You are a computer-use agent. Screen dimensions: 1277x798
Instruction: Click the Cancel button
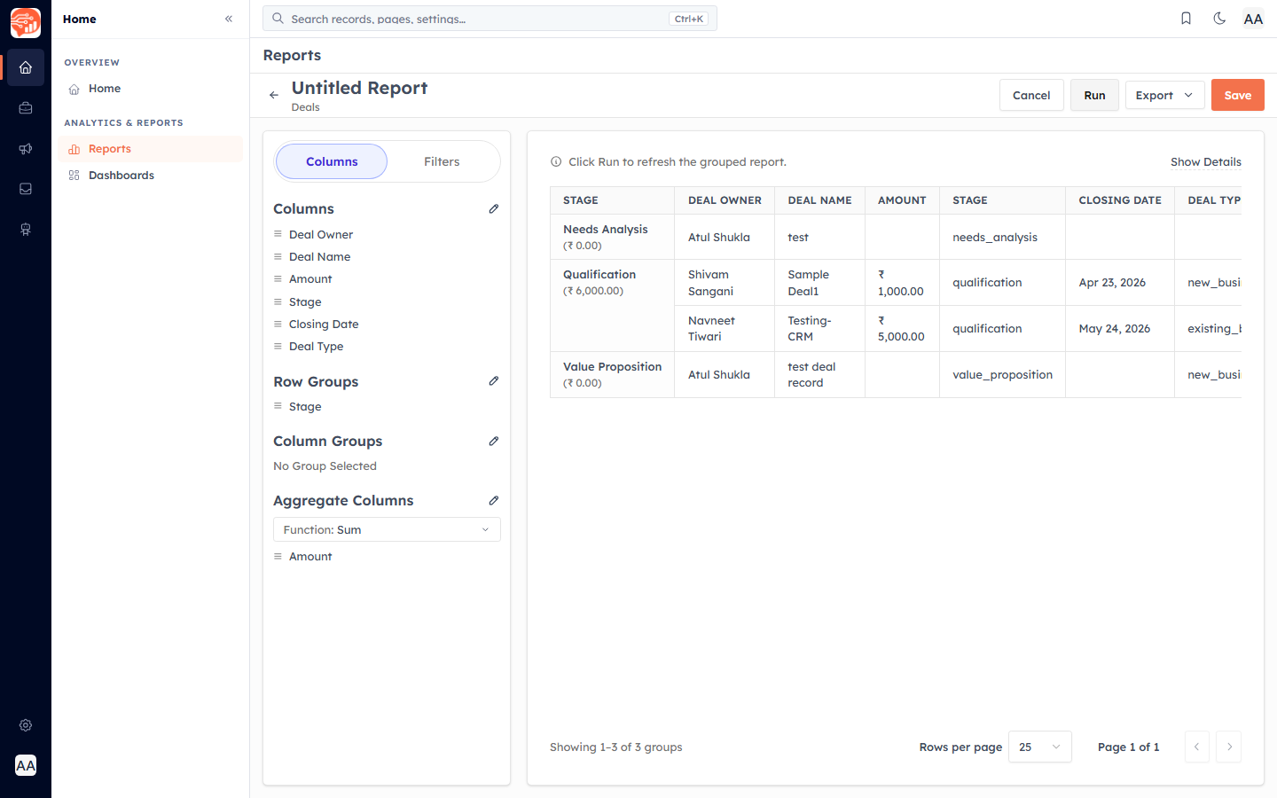(x=1031, y=95)
